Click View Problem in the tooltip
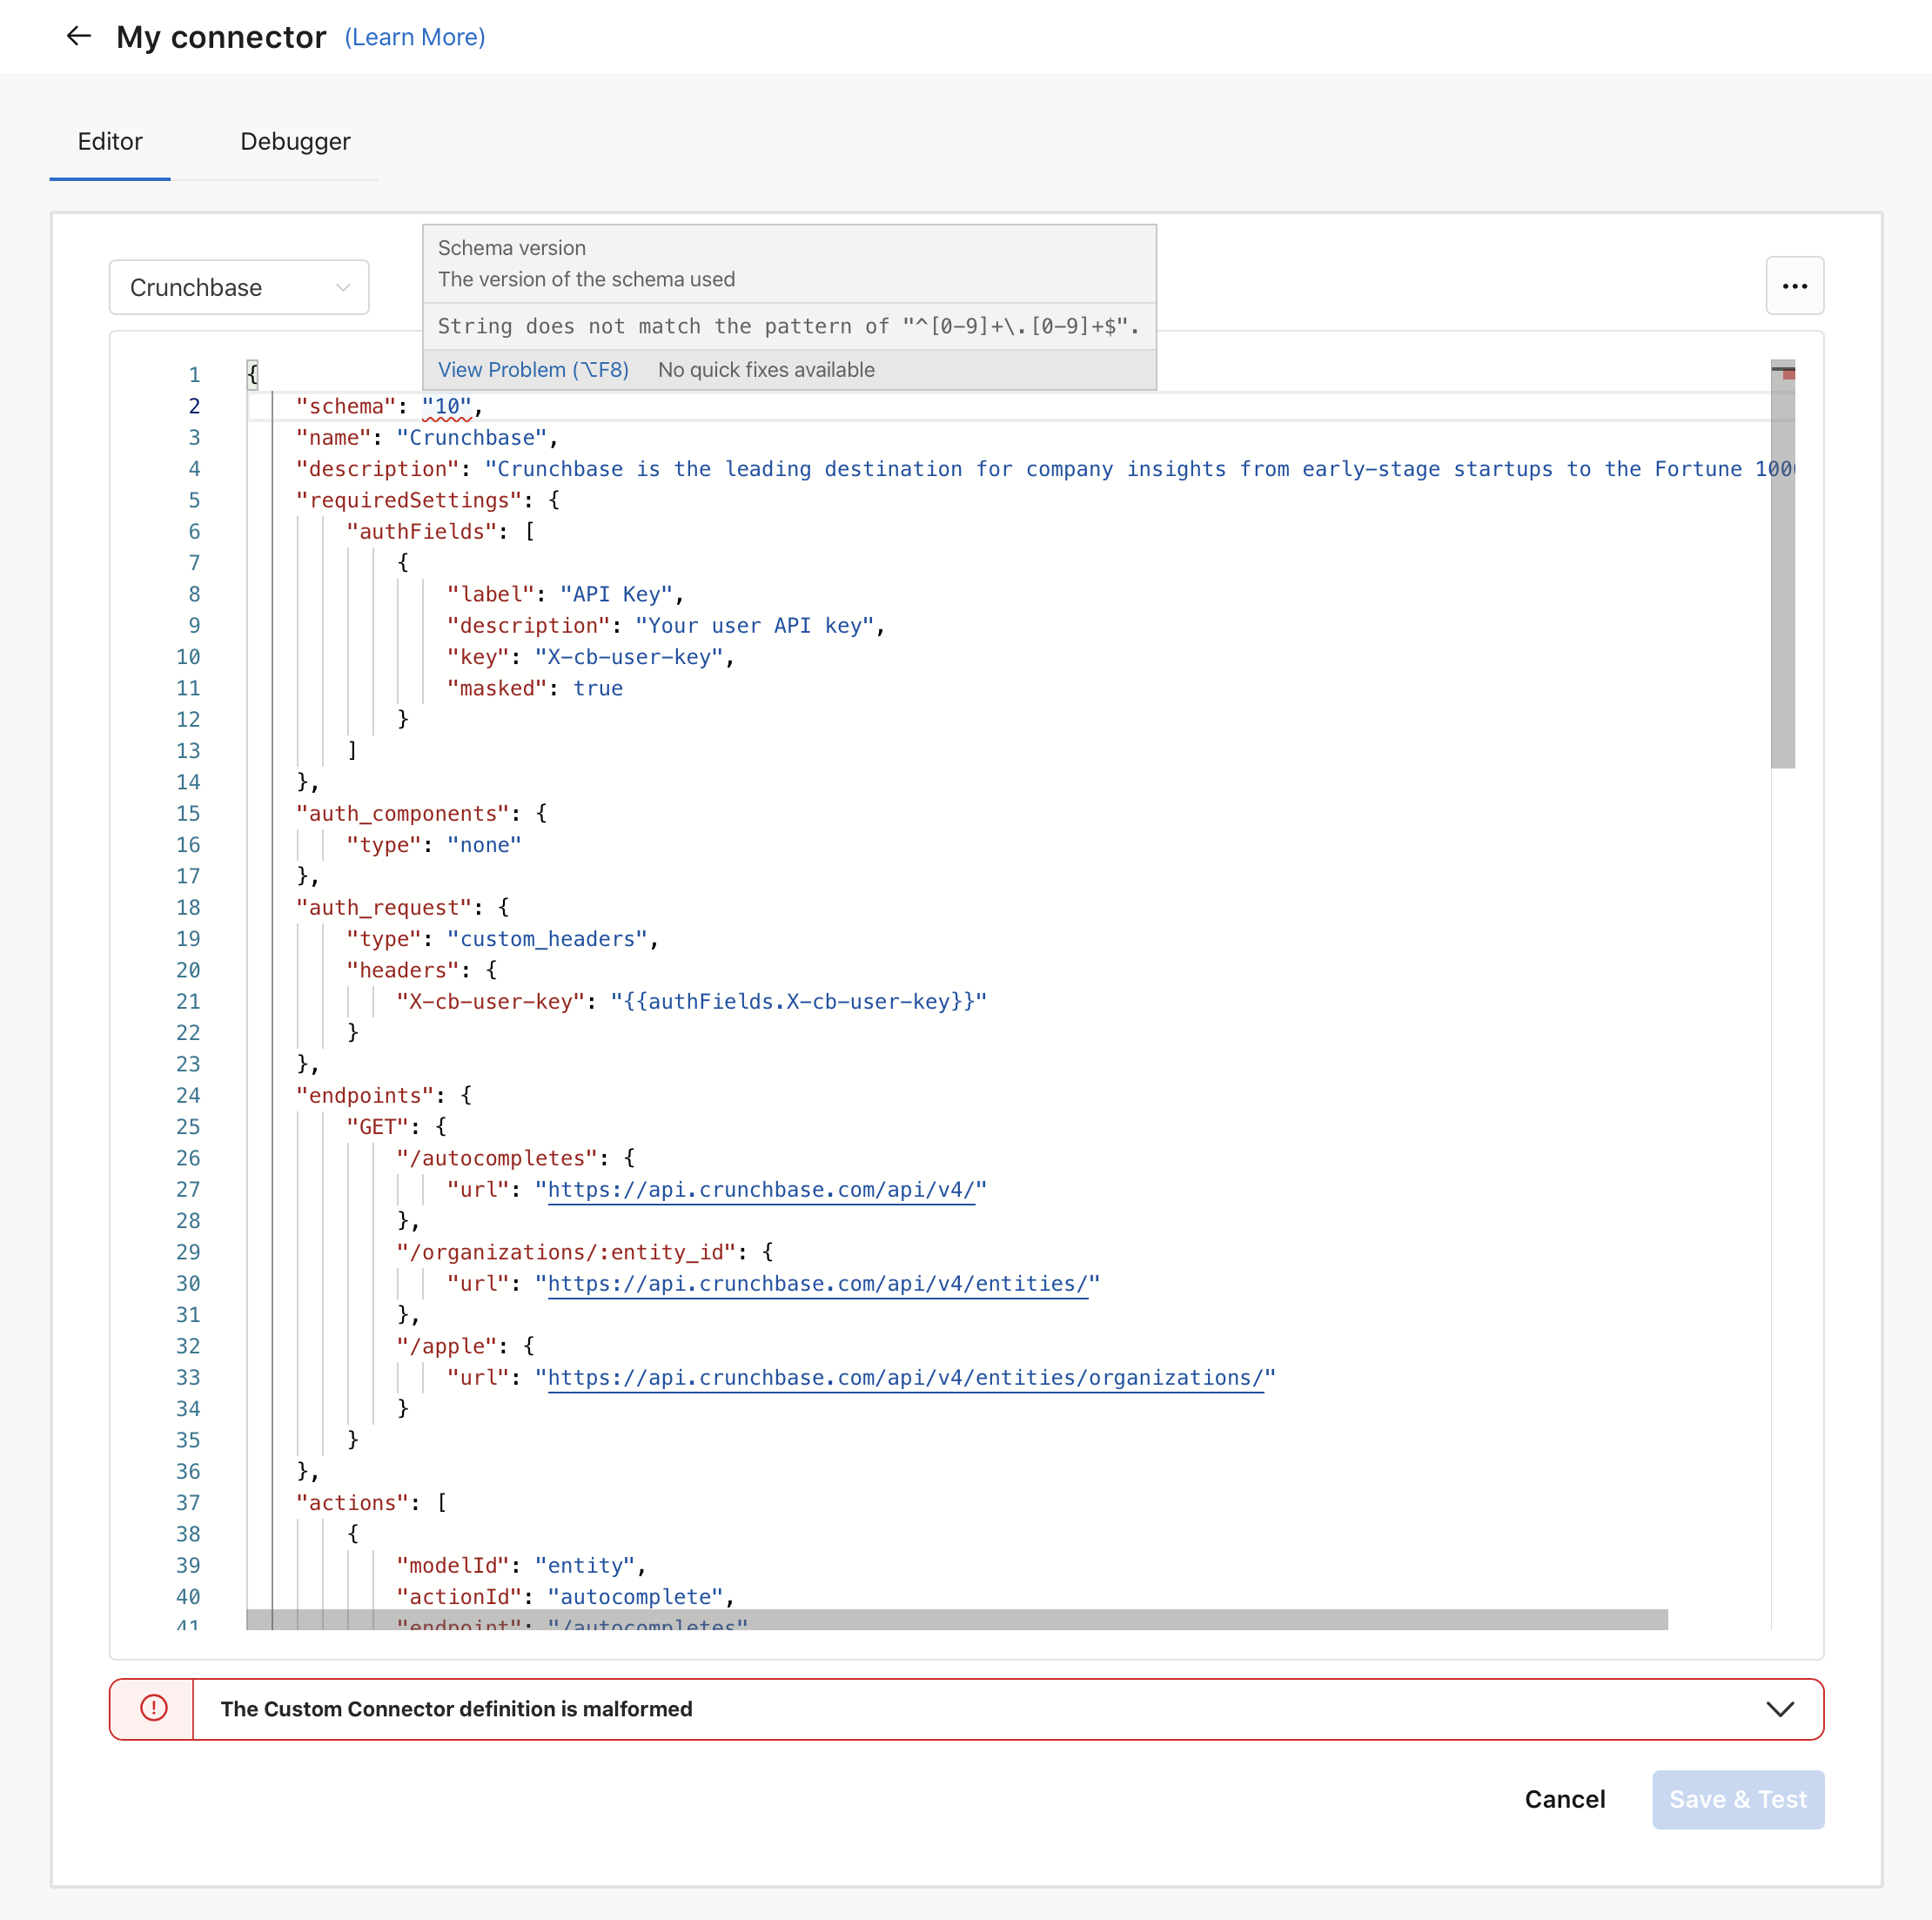 click(533, 370)
